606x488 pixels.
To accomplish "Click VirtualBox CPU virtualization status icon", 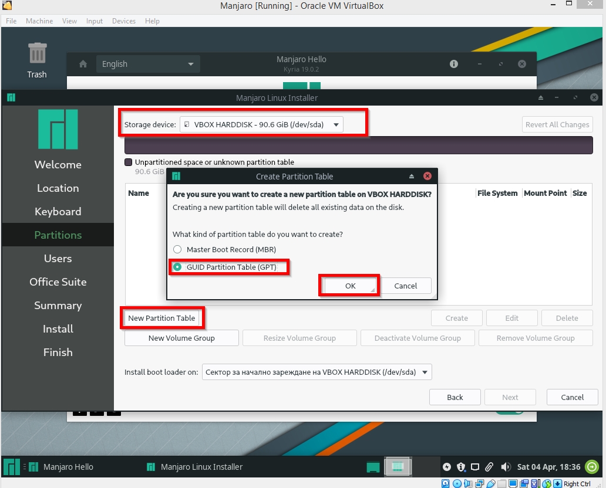I will pos(535,483).
